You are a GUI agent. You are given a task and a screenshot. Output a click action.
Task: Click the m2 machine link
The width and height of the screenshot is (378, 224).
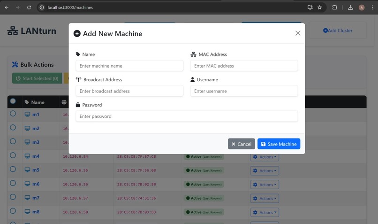tap(36, 128)
